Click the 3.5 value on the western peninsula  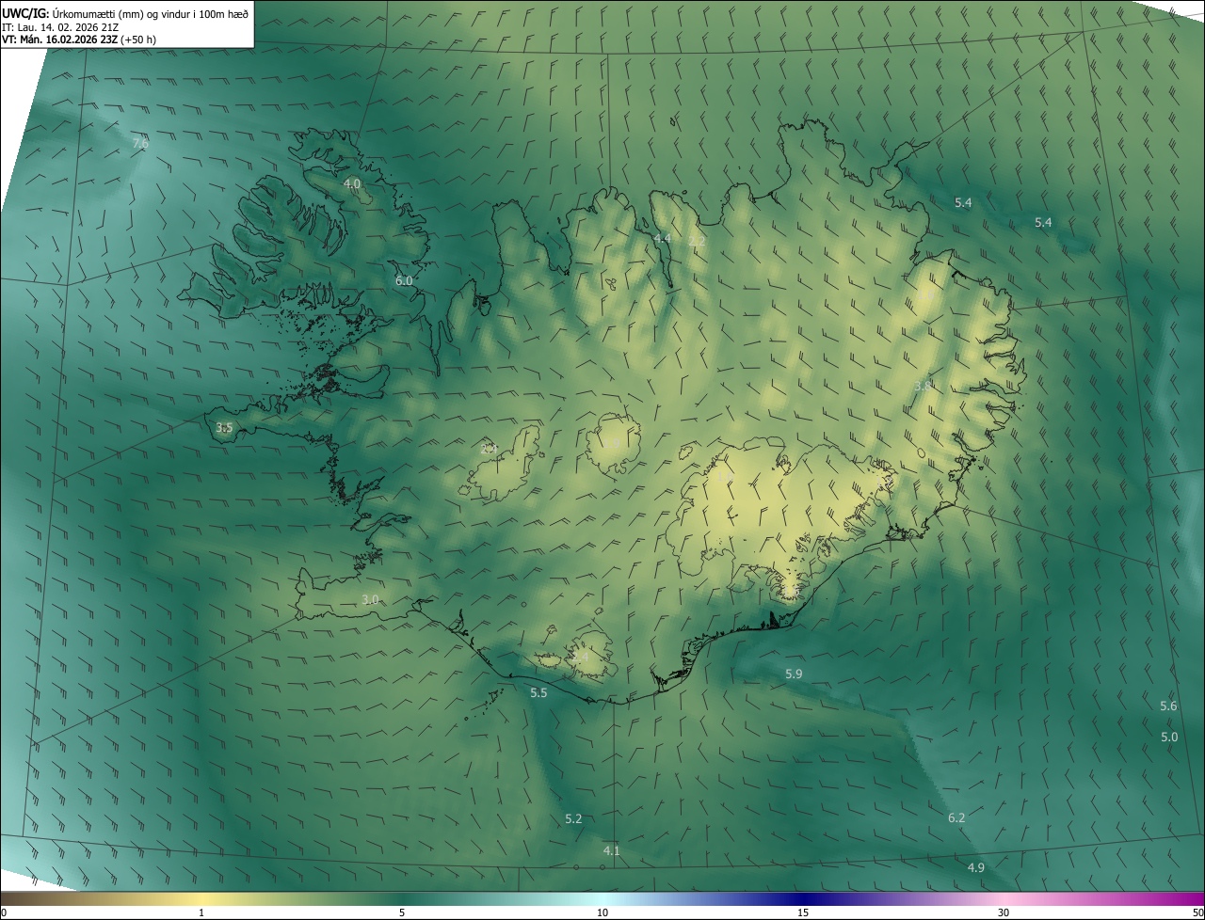[x=224, y=428]
